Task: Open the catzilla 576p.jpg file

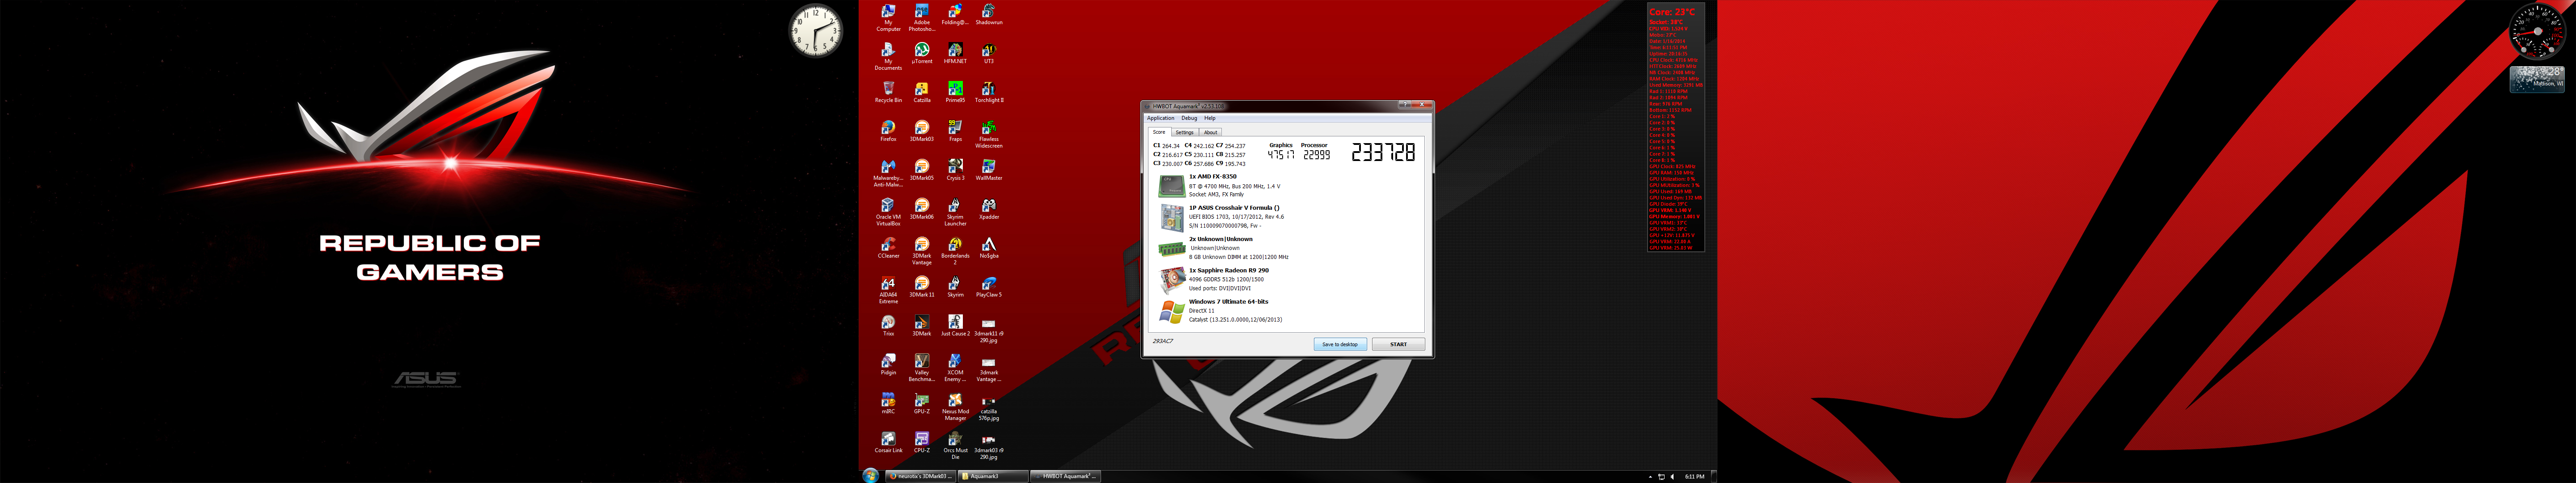Action: click(988, 408)
